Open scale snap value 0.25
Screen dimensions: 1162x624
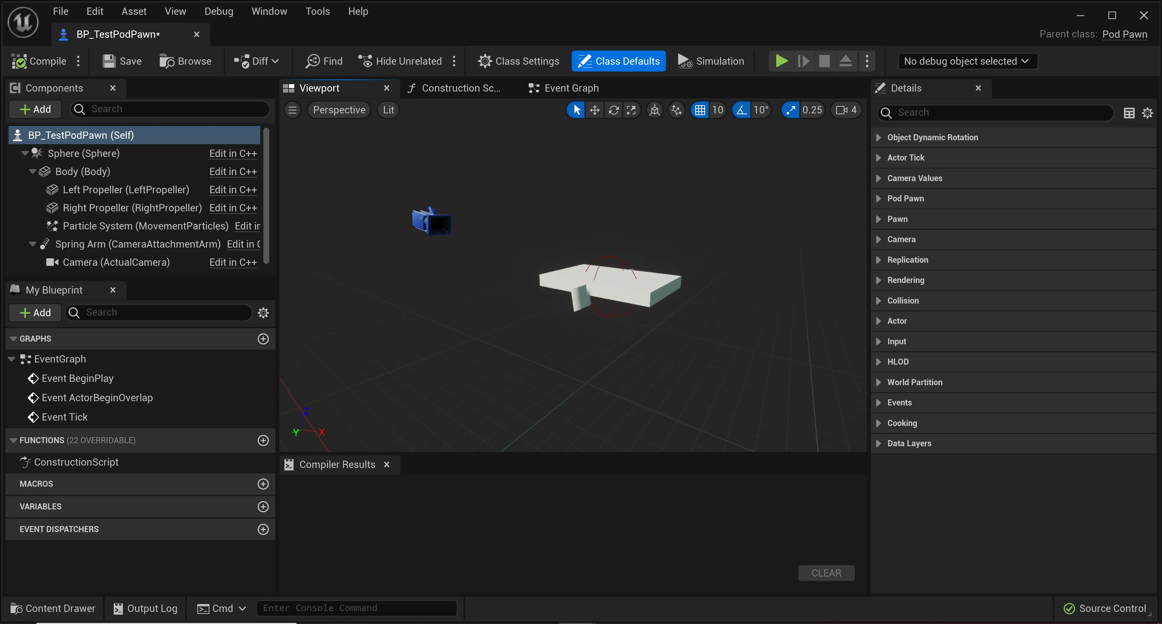[x=812, y=110]
